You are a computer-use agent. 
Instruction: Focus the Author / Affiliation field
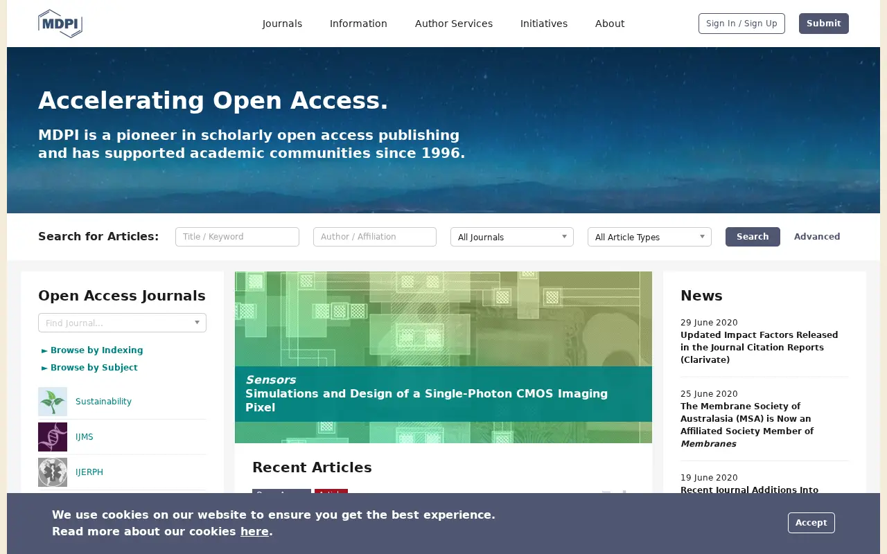tap(375, 237)
